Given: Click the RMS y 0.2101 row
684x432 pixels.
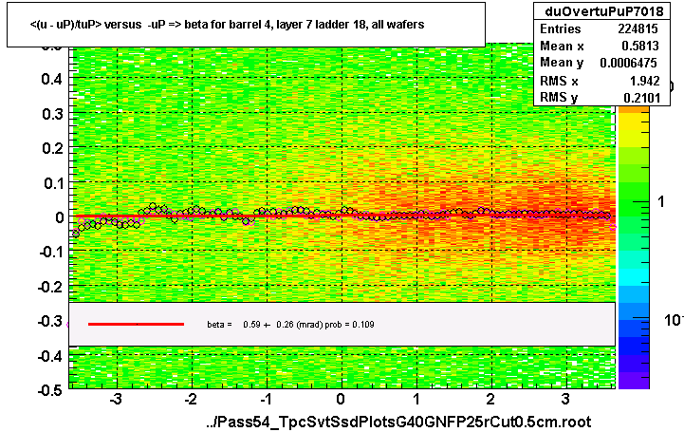Looking at the screenshot, I should click(x=599, y=97).
